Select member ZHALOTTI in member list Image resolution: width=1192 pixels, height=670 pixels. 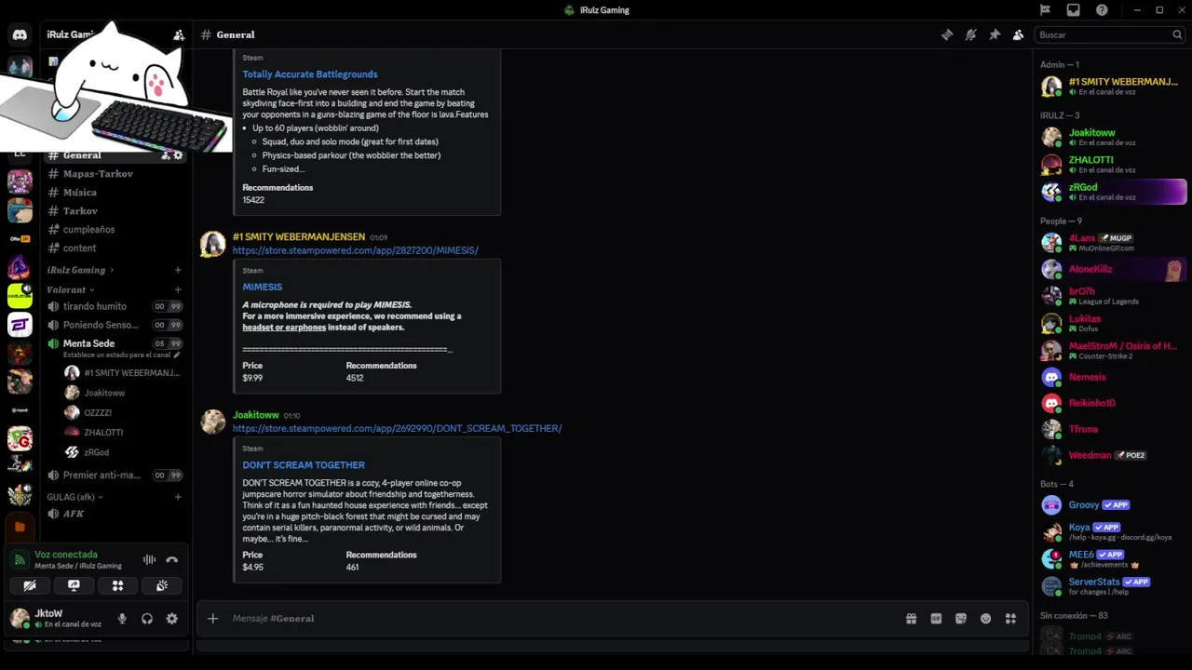tap(1112, 165)
